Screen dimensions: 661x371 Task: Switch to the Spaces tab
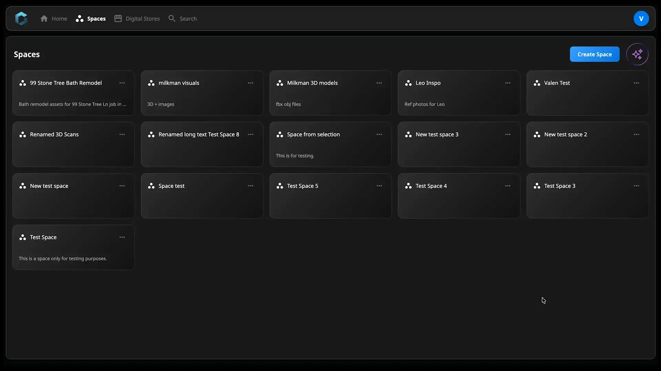tap(91, 19)
